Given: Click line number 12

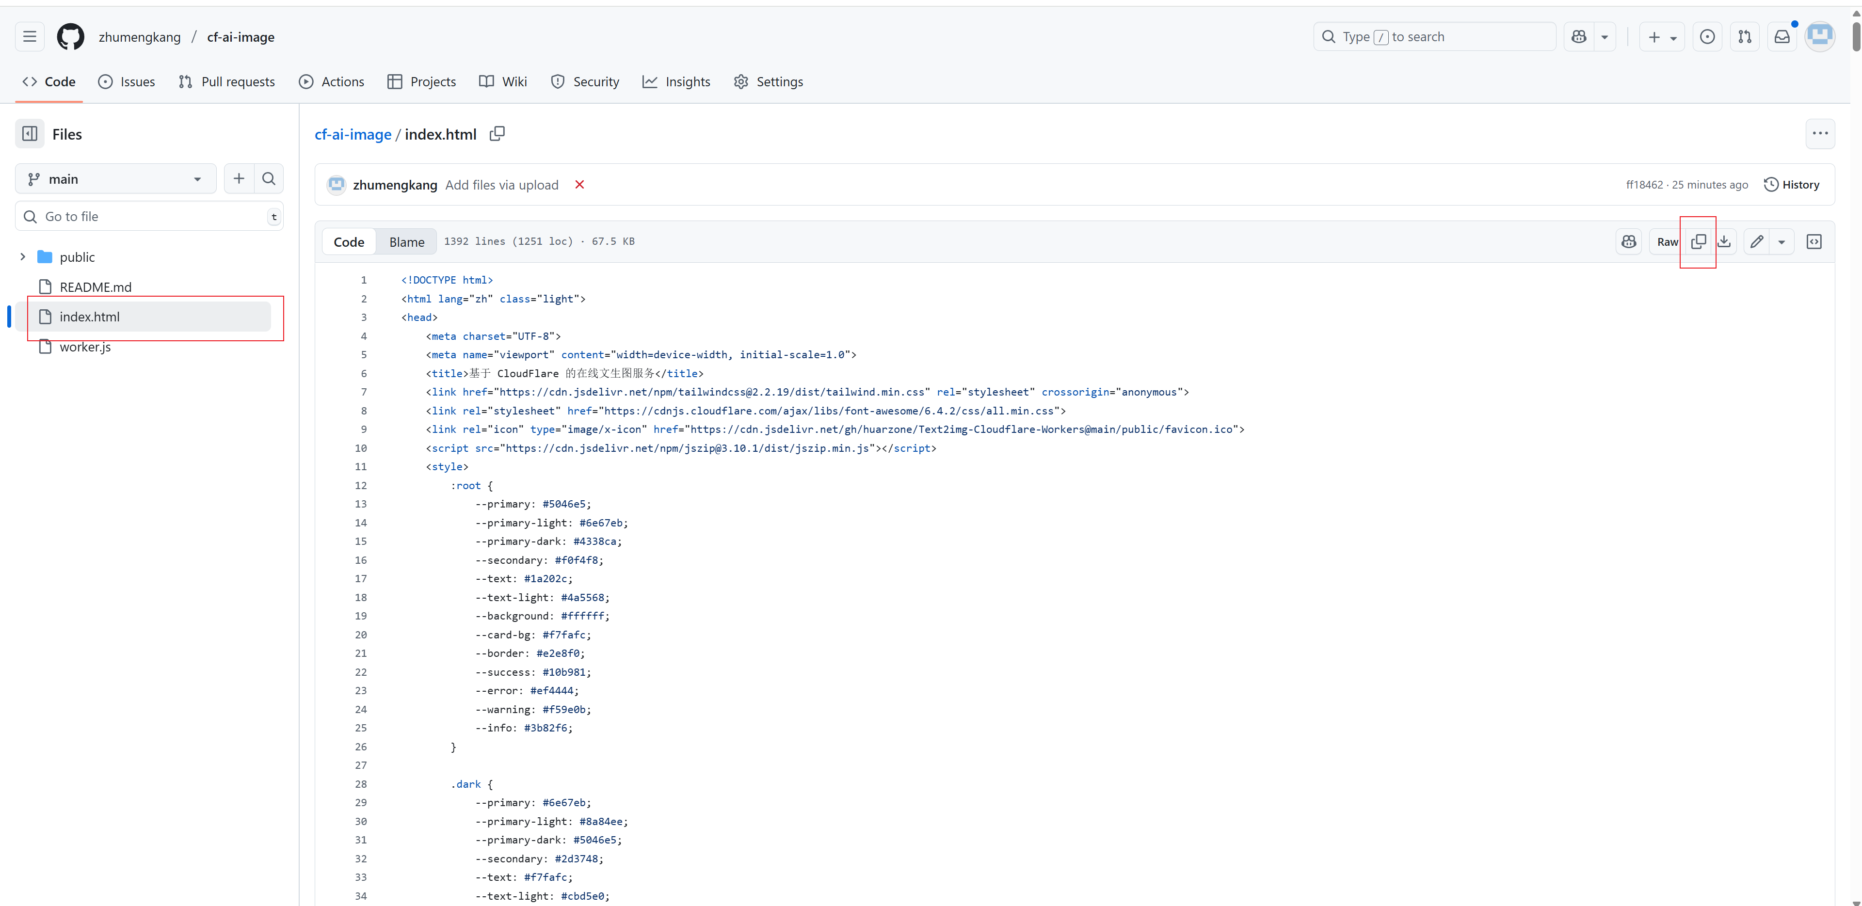Looking at the screenshot, I should click(361, 486).
